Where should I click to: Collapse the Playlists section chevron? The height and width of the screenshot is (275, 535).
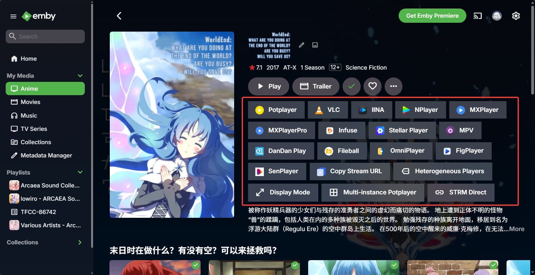(x=80, y=172)
